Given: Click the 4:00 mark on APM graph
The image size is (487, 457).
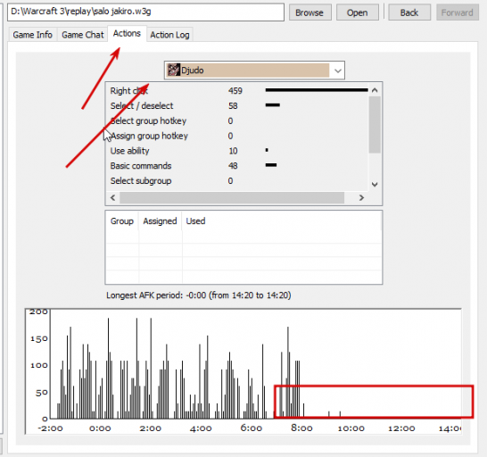Looking at the screenshot, I should pos(201,428).
